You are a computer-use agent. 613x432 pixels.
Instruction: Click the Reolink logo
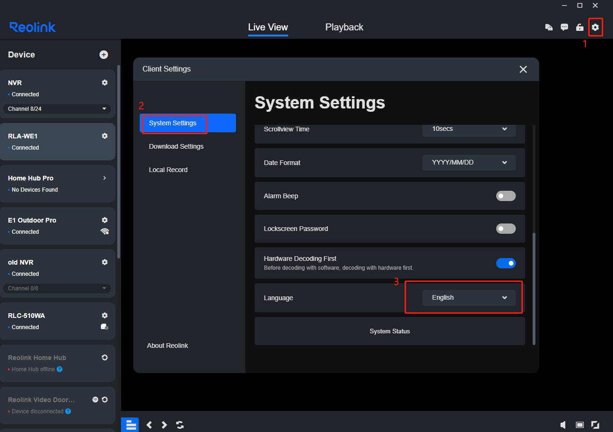pyautogui.click(x=33, y=27)
